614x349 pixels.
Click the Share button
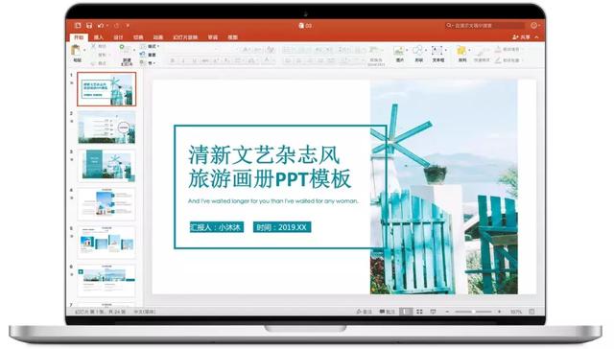(521, 37)
